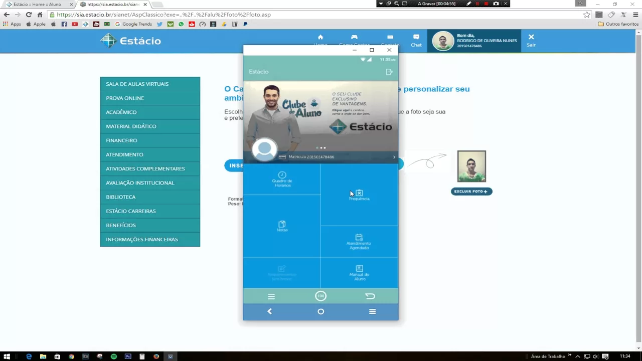
Task: Open the Apps bookmarks shortcut
Action: (12, 24)
